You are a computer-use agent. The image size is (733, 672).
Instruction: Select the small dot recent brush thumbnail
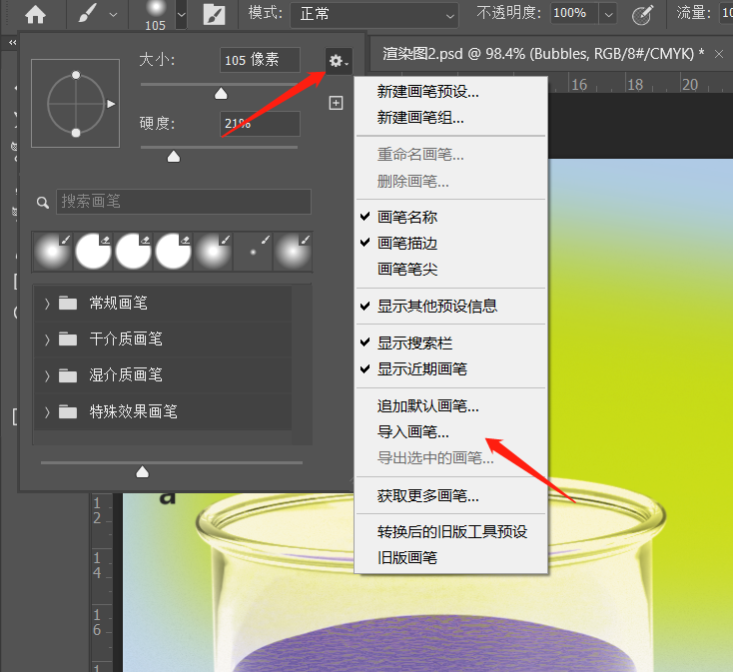point(253,252)
